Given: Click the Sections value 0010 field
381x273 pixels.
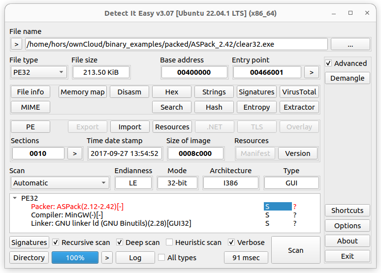Looking at the screenshot, I should pos(38,153).
